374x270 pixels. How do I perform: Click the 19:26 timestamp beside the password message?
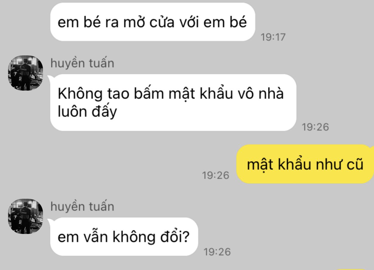point(315,127)
